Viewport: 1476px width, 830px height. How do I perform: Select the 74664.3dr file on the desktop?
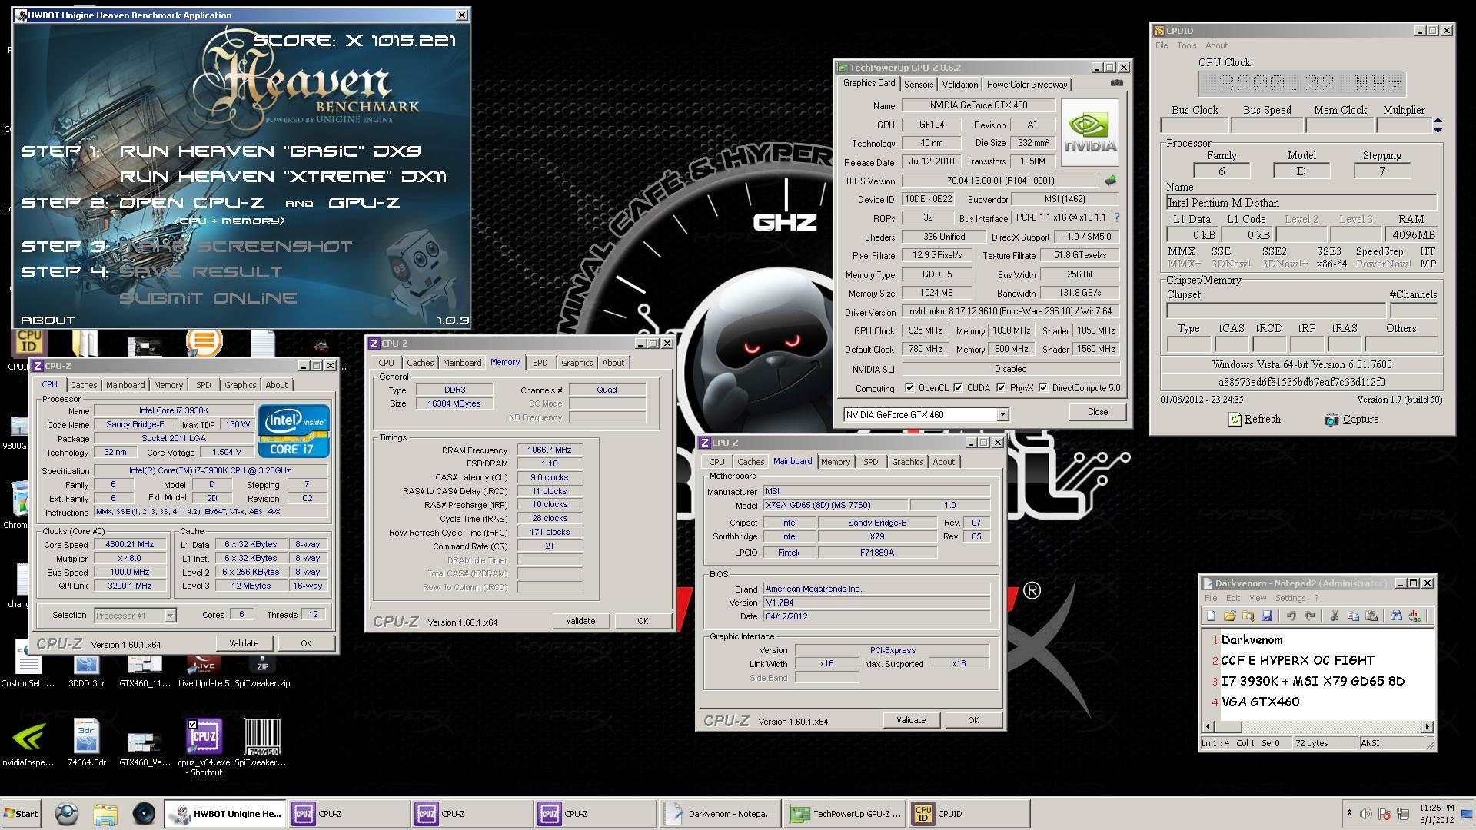click(87, 742)
